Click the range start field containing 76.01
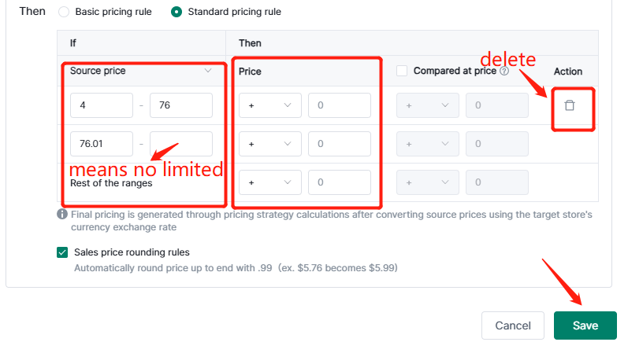Viewport: 628px width, 342px height. pyautogui.click(x=102, y=144)
